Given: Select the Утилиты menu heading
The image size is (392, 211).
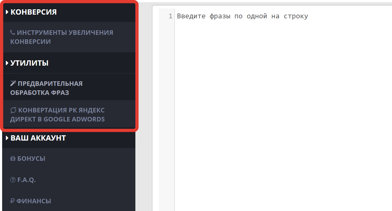Looking at the screenshot, I should pos(29,63).
